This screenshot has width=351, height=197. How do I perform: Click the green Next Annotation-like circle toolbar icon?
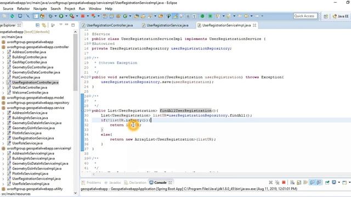tap(202, 16)
